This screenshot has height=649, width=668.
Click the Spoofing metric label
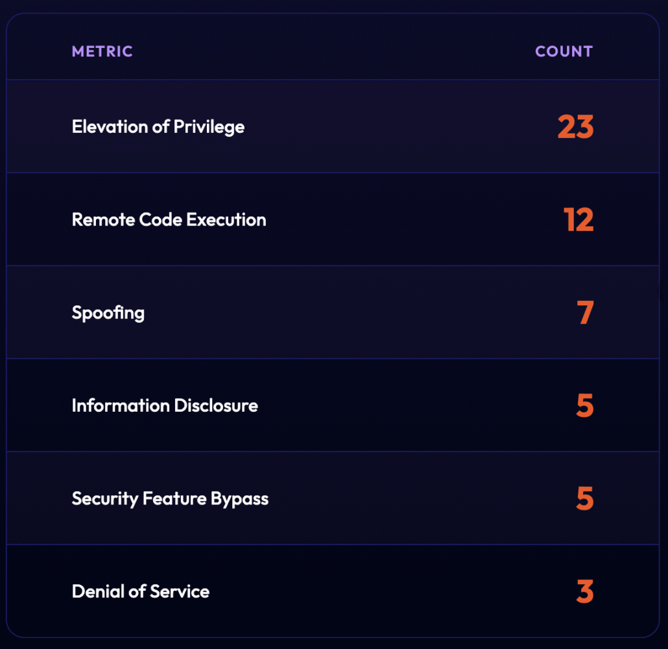click(x=108, y=313)
